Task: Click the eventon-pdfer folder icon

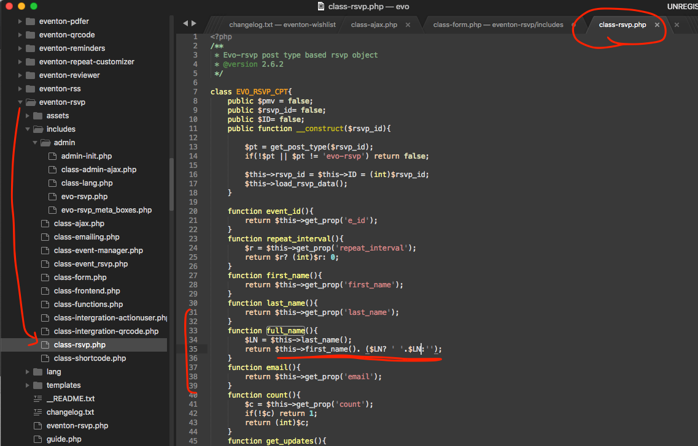Action: 30,21
